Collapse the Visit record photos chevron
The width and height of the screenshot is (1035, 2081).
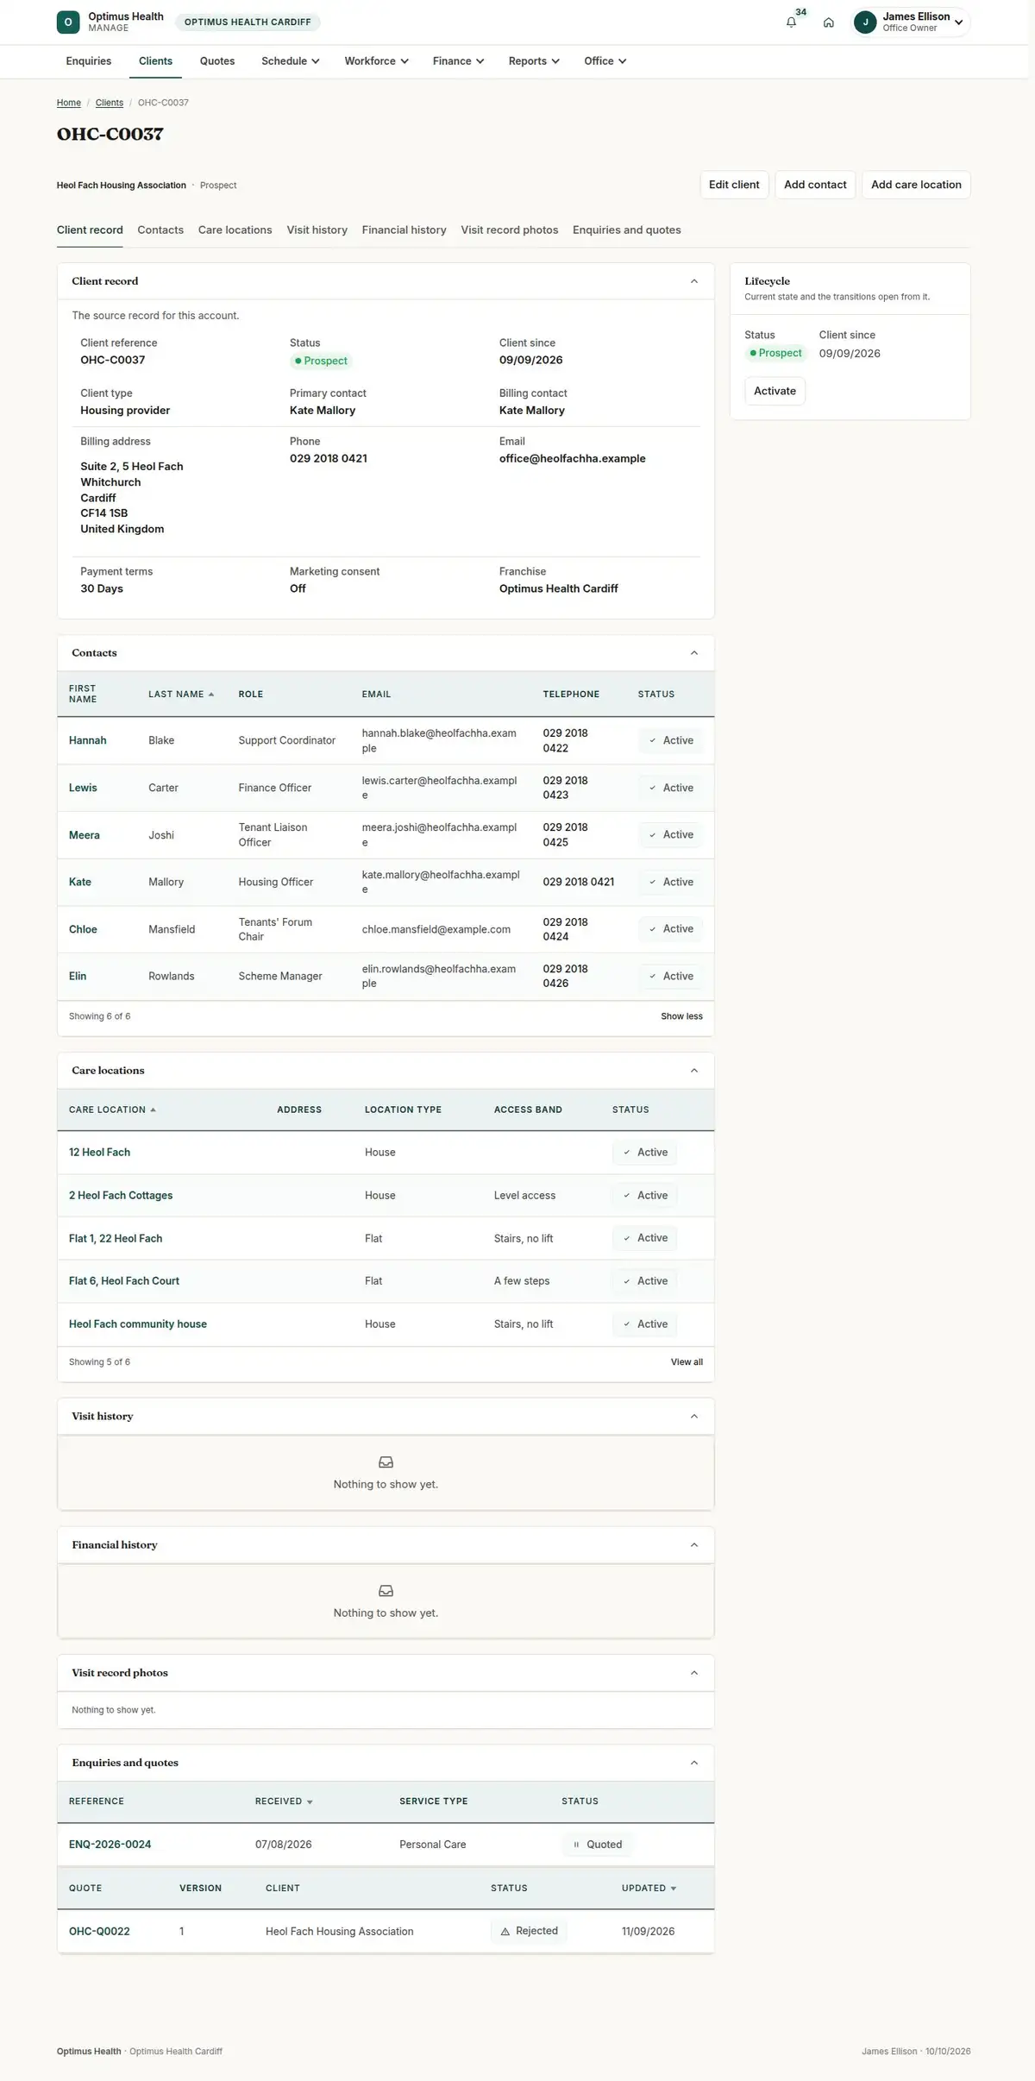click(694, 1673)
